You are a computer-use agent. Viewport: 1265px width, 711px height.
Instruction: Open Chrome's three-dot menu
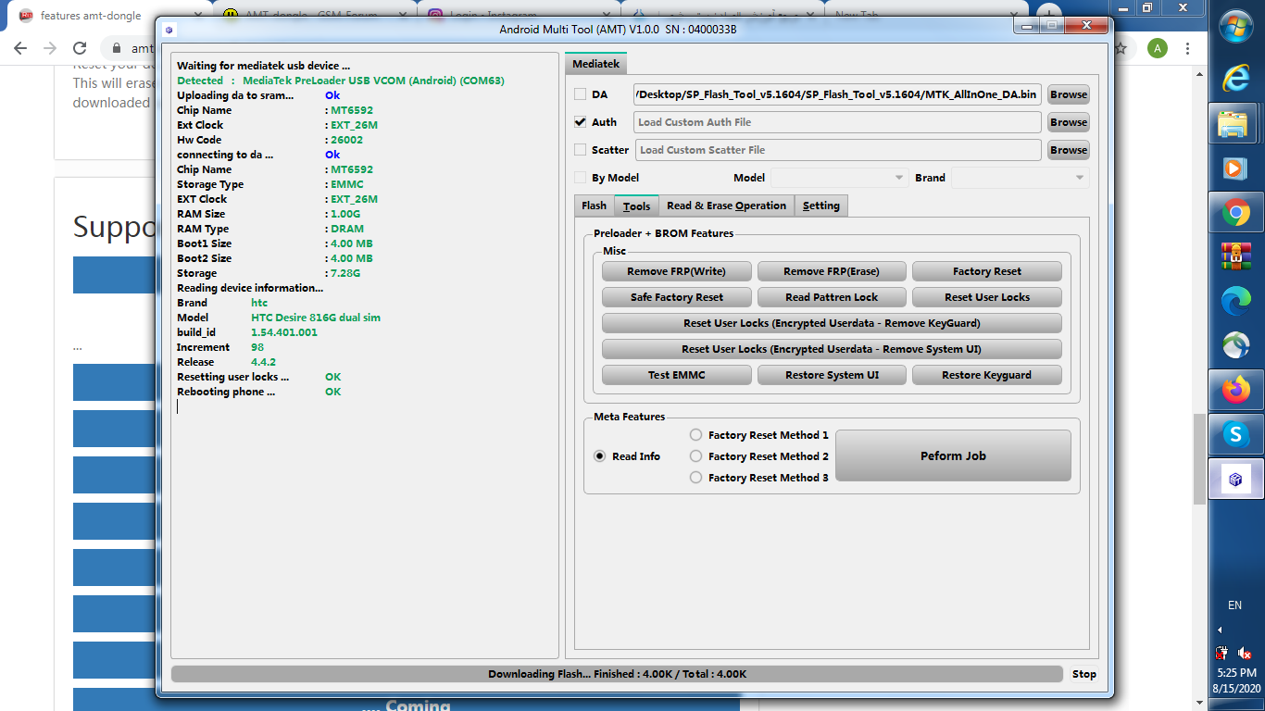point(1187,48)
